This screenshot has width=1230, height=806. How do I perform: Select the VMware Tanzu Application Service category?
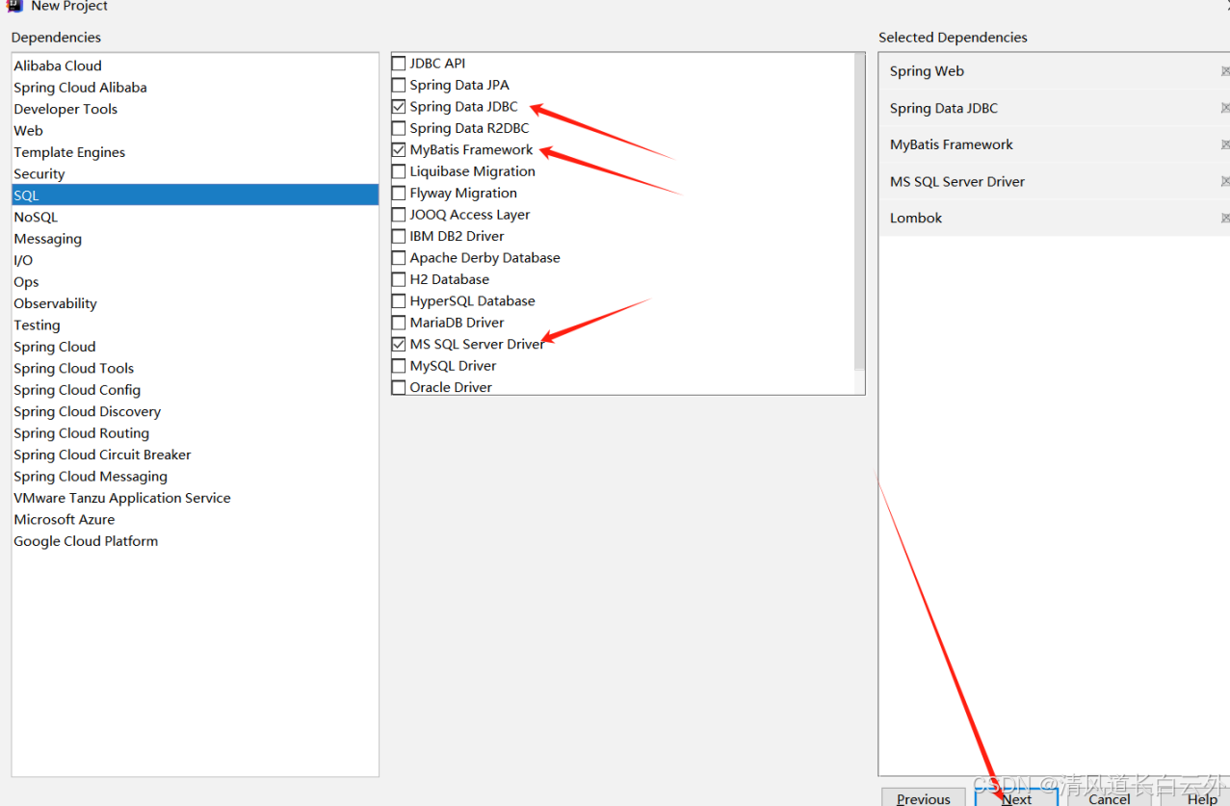click(196, 498)
